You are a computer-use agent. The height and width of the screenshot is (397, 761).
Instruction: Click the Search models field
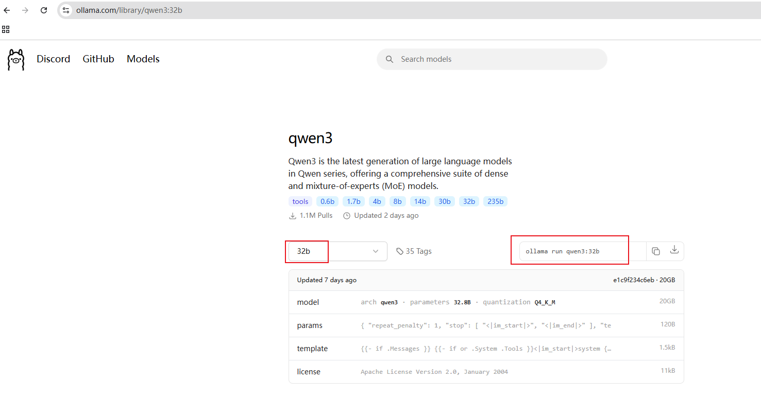click(492, 59)
